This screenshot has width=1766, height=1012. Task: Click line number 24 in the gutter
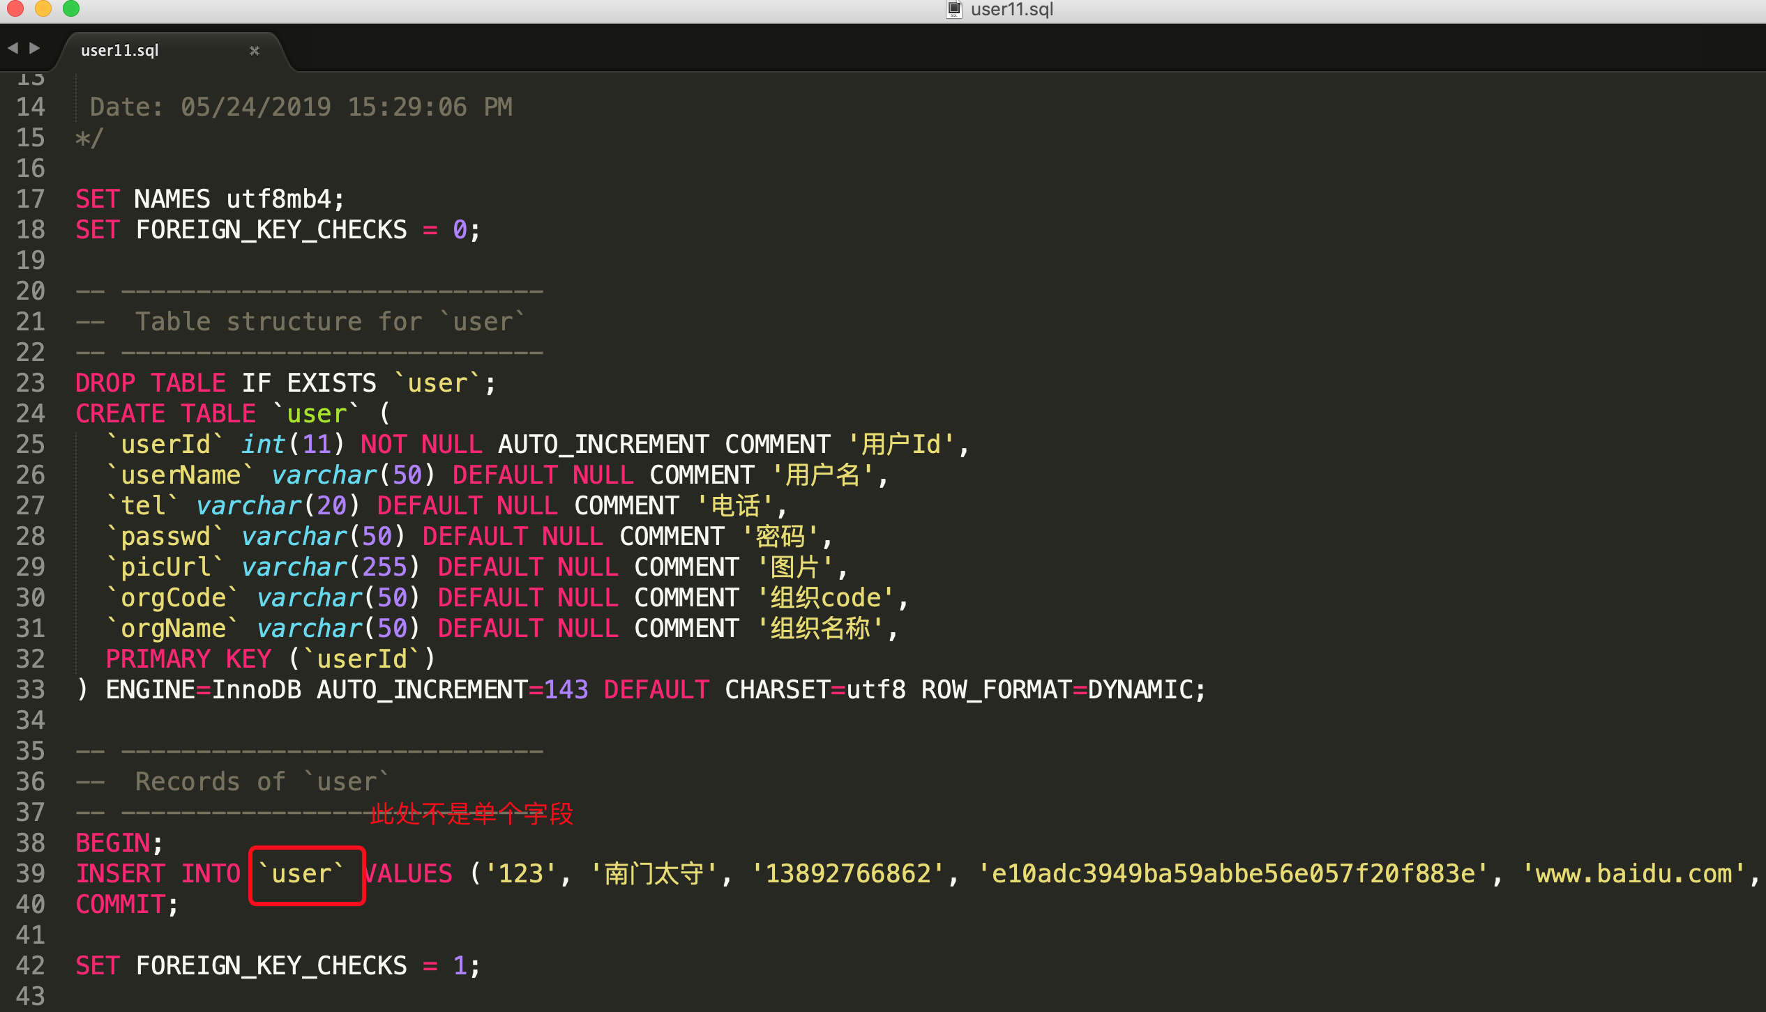(x=30, y=413)
